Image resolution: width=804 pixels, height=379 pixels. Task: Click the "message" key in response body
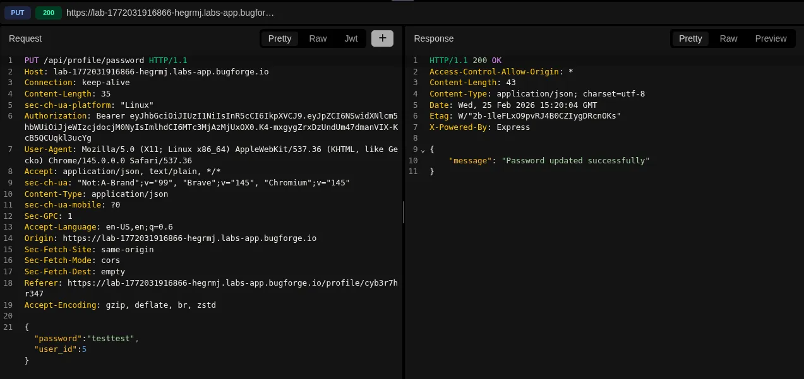tap(471, 161)
